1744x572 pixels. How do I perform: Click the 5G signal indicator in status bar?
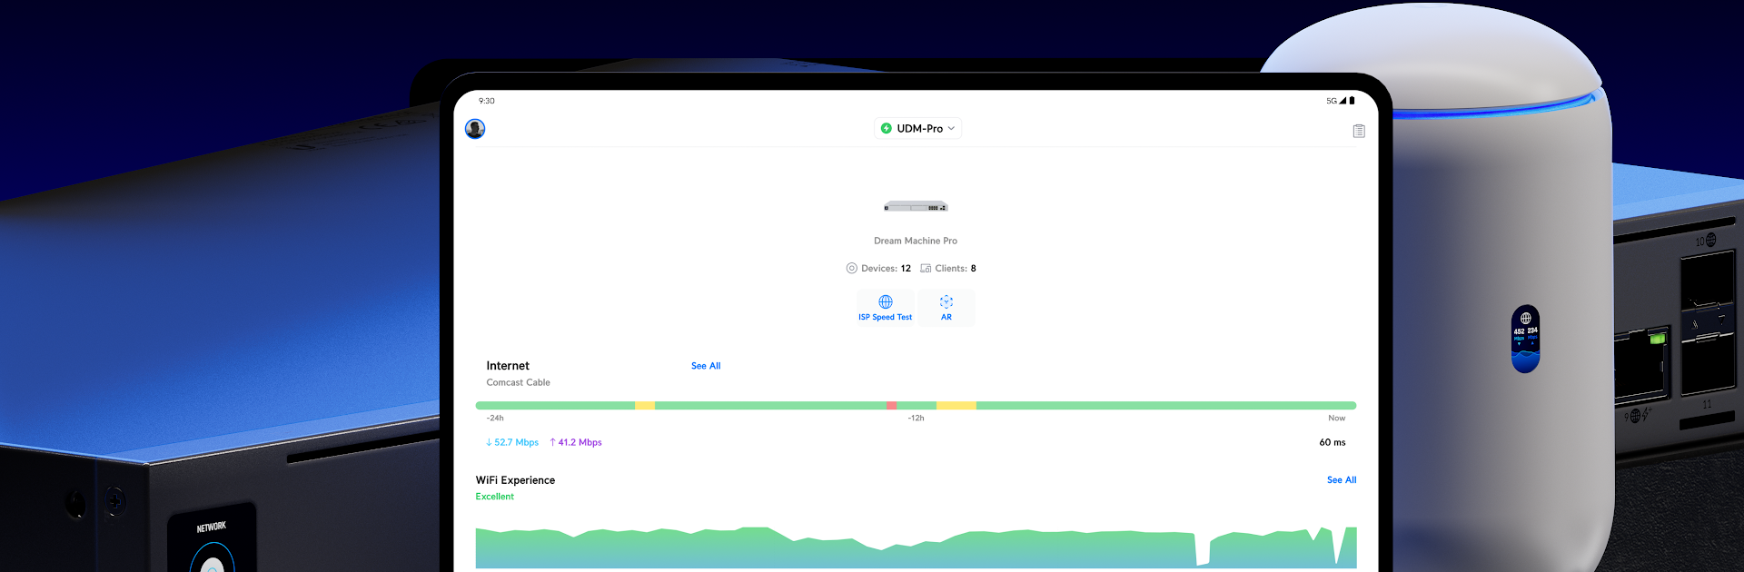(x=1335, y=101)
